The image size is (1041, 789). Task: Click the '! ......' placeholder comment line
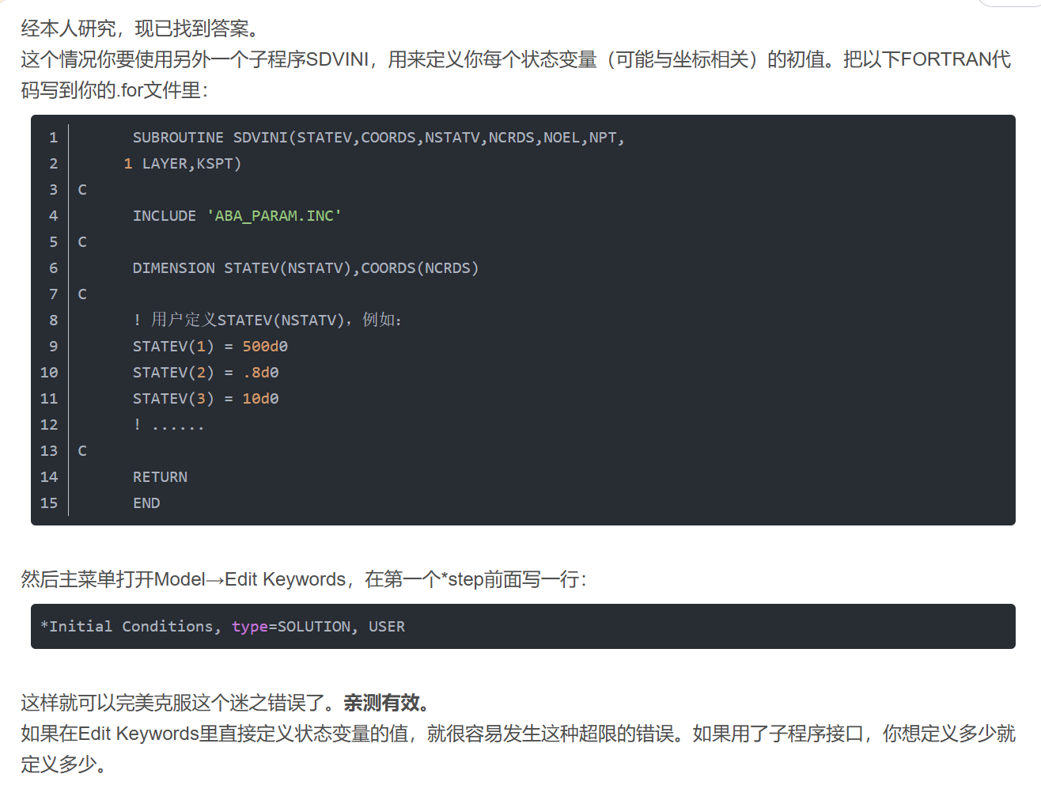coord(168,425)
